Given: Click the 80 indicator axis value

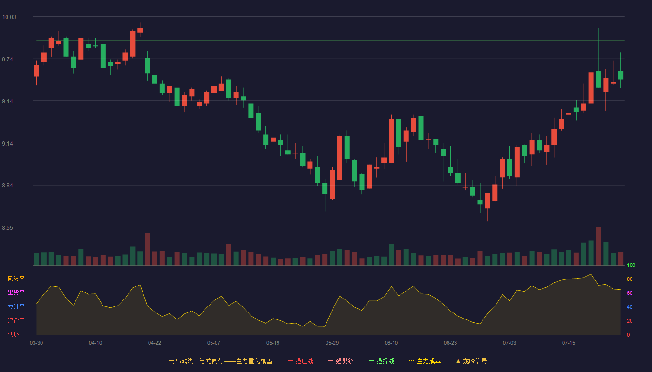Looking at the screenshot, I should (x=630, y=279).
